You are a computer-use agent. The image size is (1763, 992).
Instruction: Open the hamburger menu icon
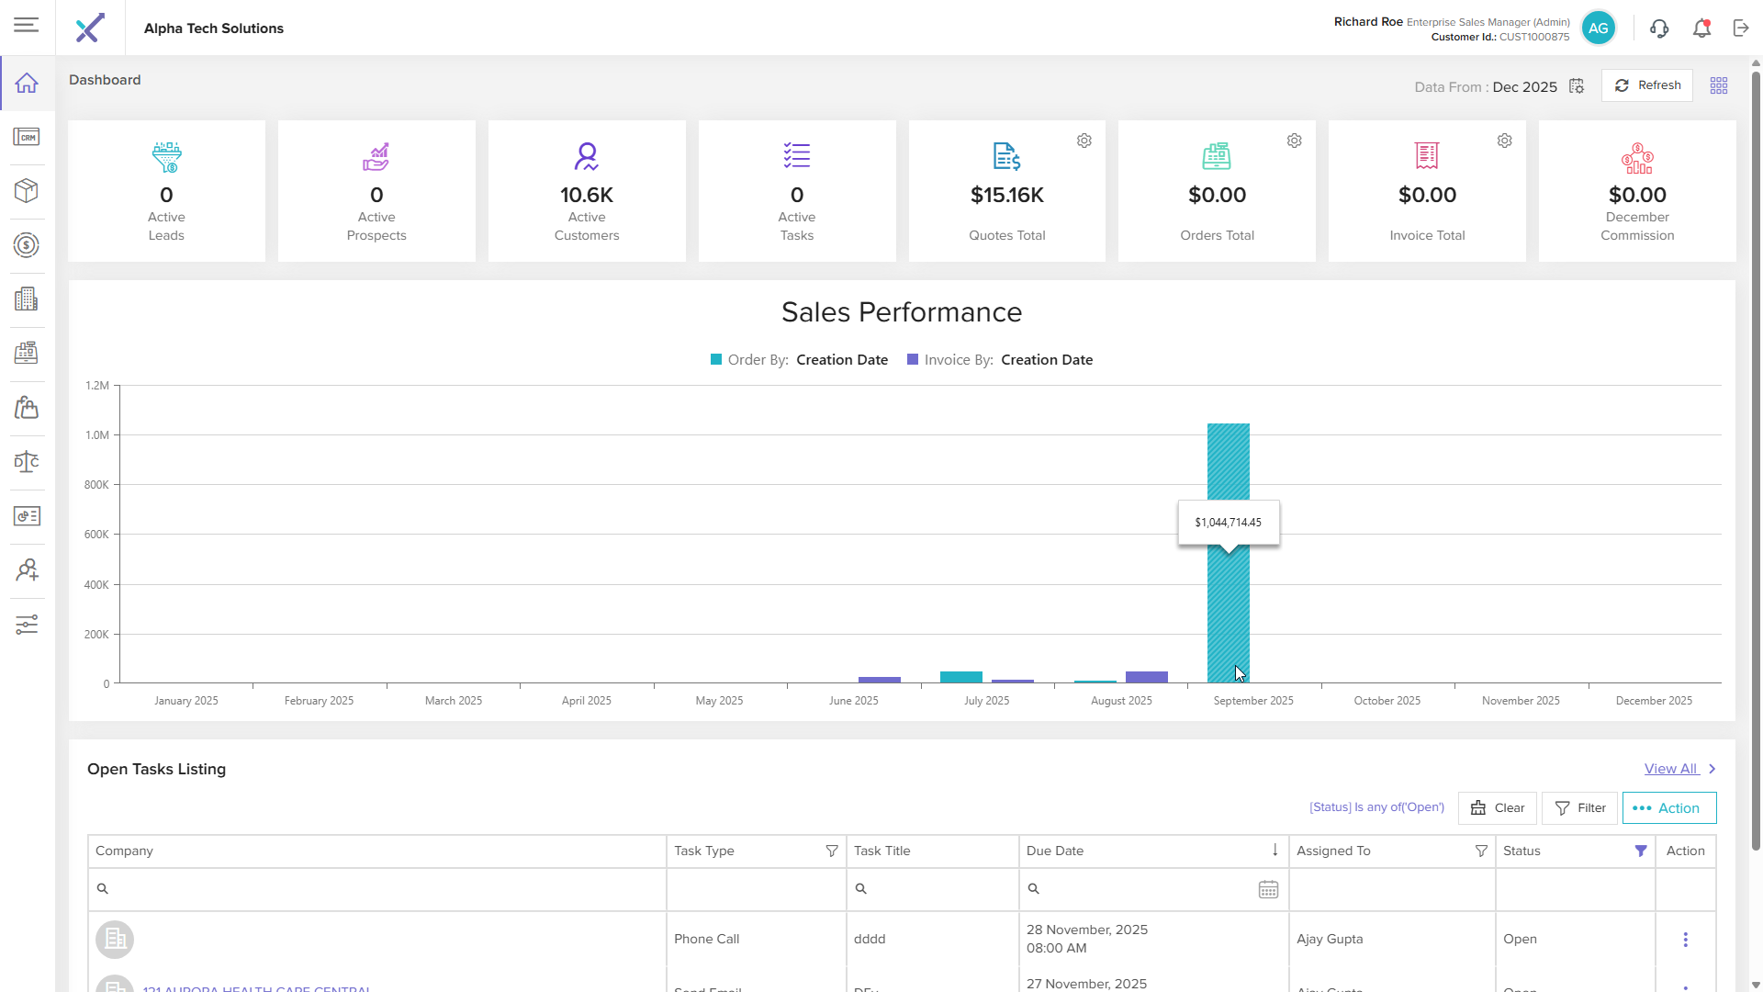click(26, 25)
